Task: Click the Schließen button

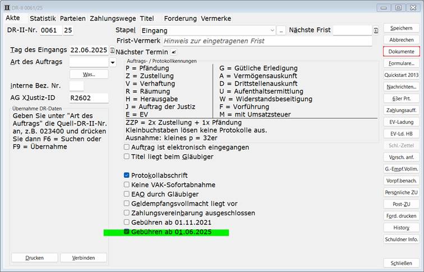Action: pos(402,263)
